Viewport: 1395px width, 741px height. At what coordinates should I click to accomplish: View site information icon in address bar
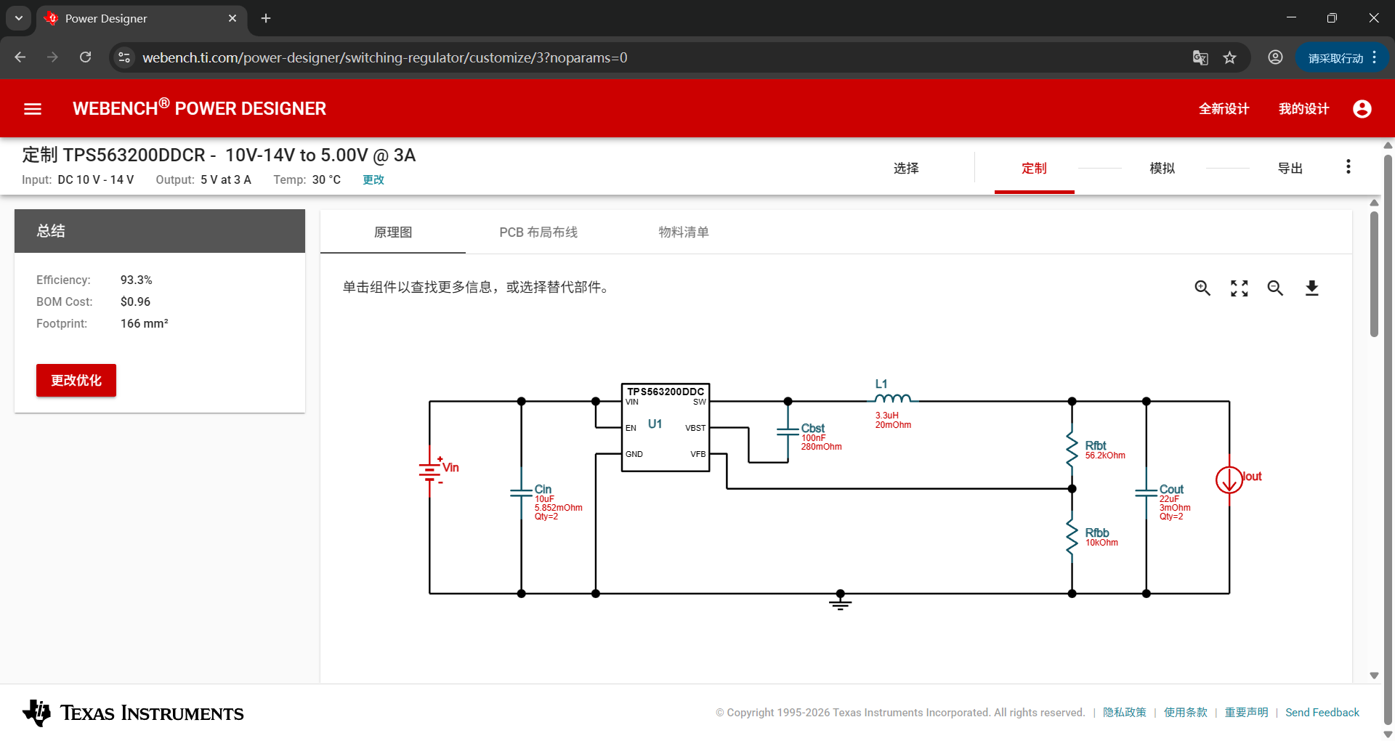click(124, 57)
